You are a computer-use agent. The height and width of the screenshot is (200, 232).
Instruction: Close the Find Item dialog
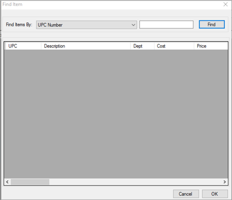[x=226, y=4]
